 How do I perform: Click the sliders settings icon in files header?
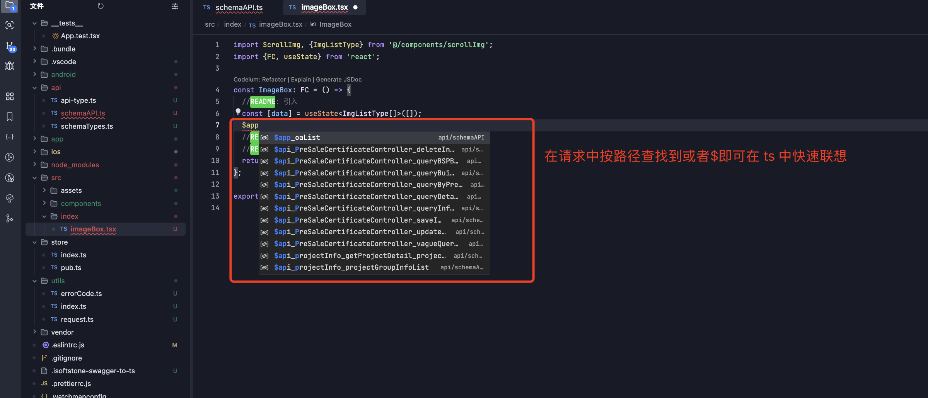(175, 6)
